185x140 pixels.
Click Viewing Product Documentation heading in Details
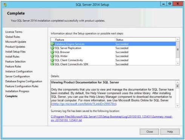tap(85, 82)
